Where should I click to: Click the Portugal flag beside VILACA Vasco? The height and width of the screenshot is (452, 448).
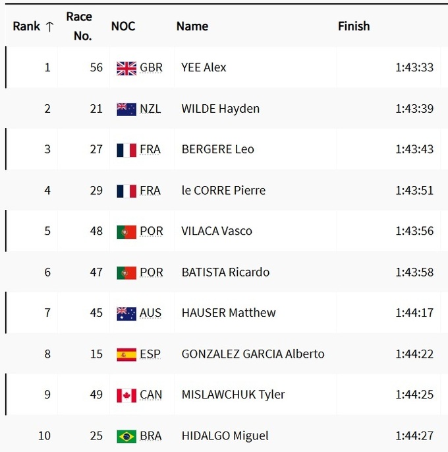126,232
